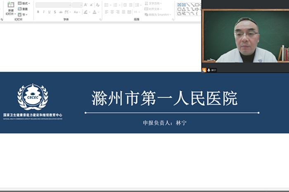289x192 pixels.
Task: Open the Align Text (对齐文本) menu
Action: click(x=153, y=9)
